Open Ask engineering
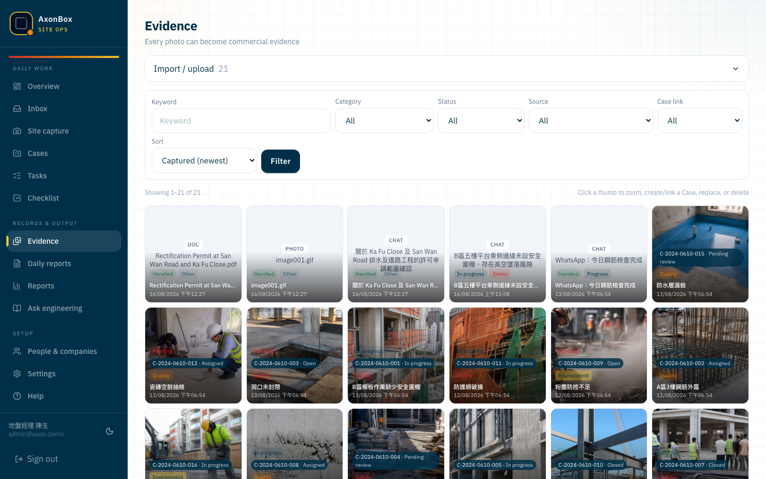 pos(64,308)
